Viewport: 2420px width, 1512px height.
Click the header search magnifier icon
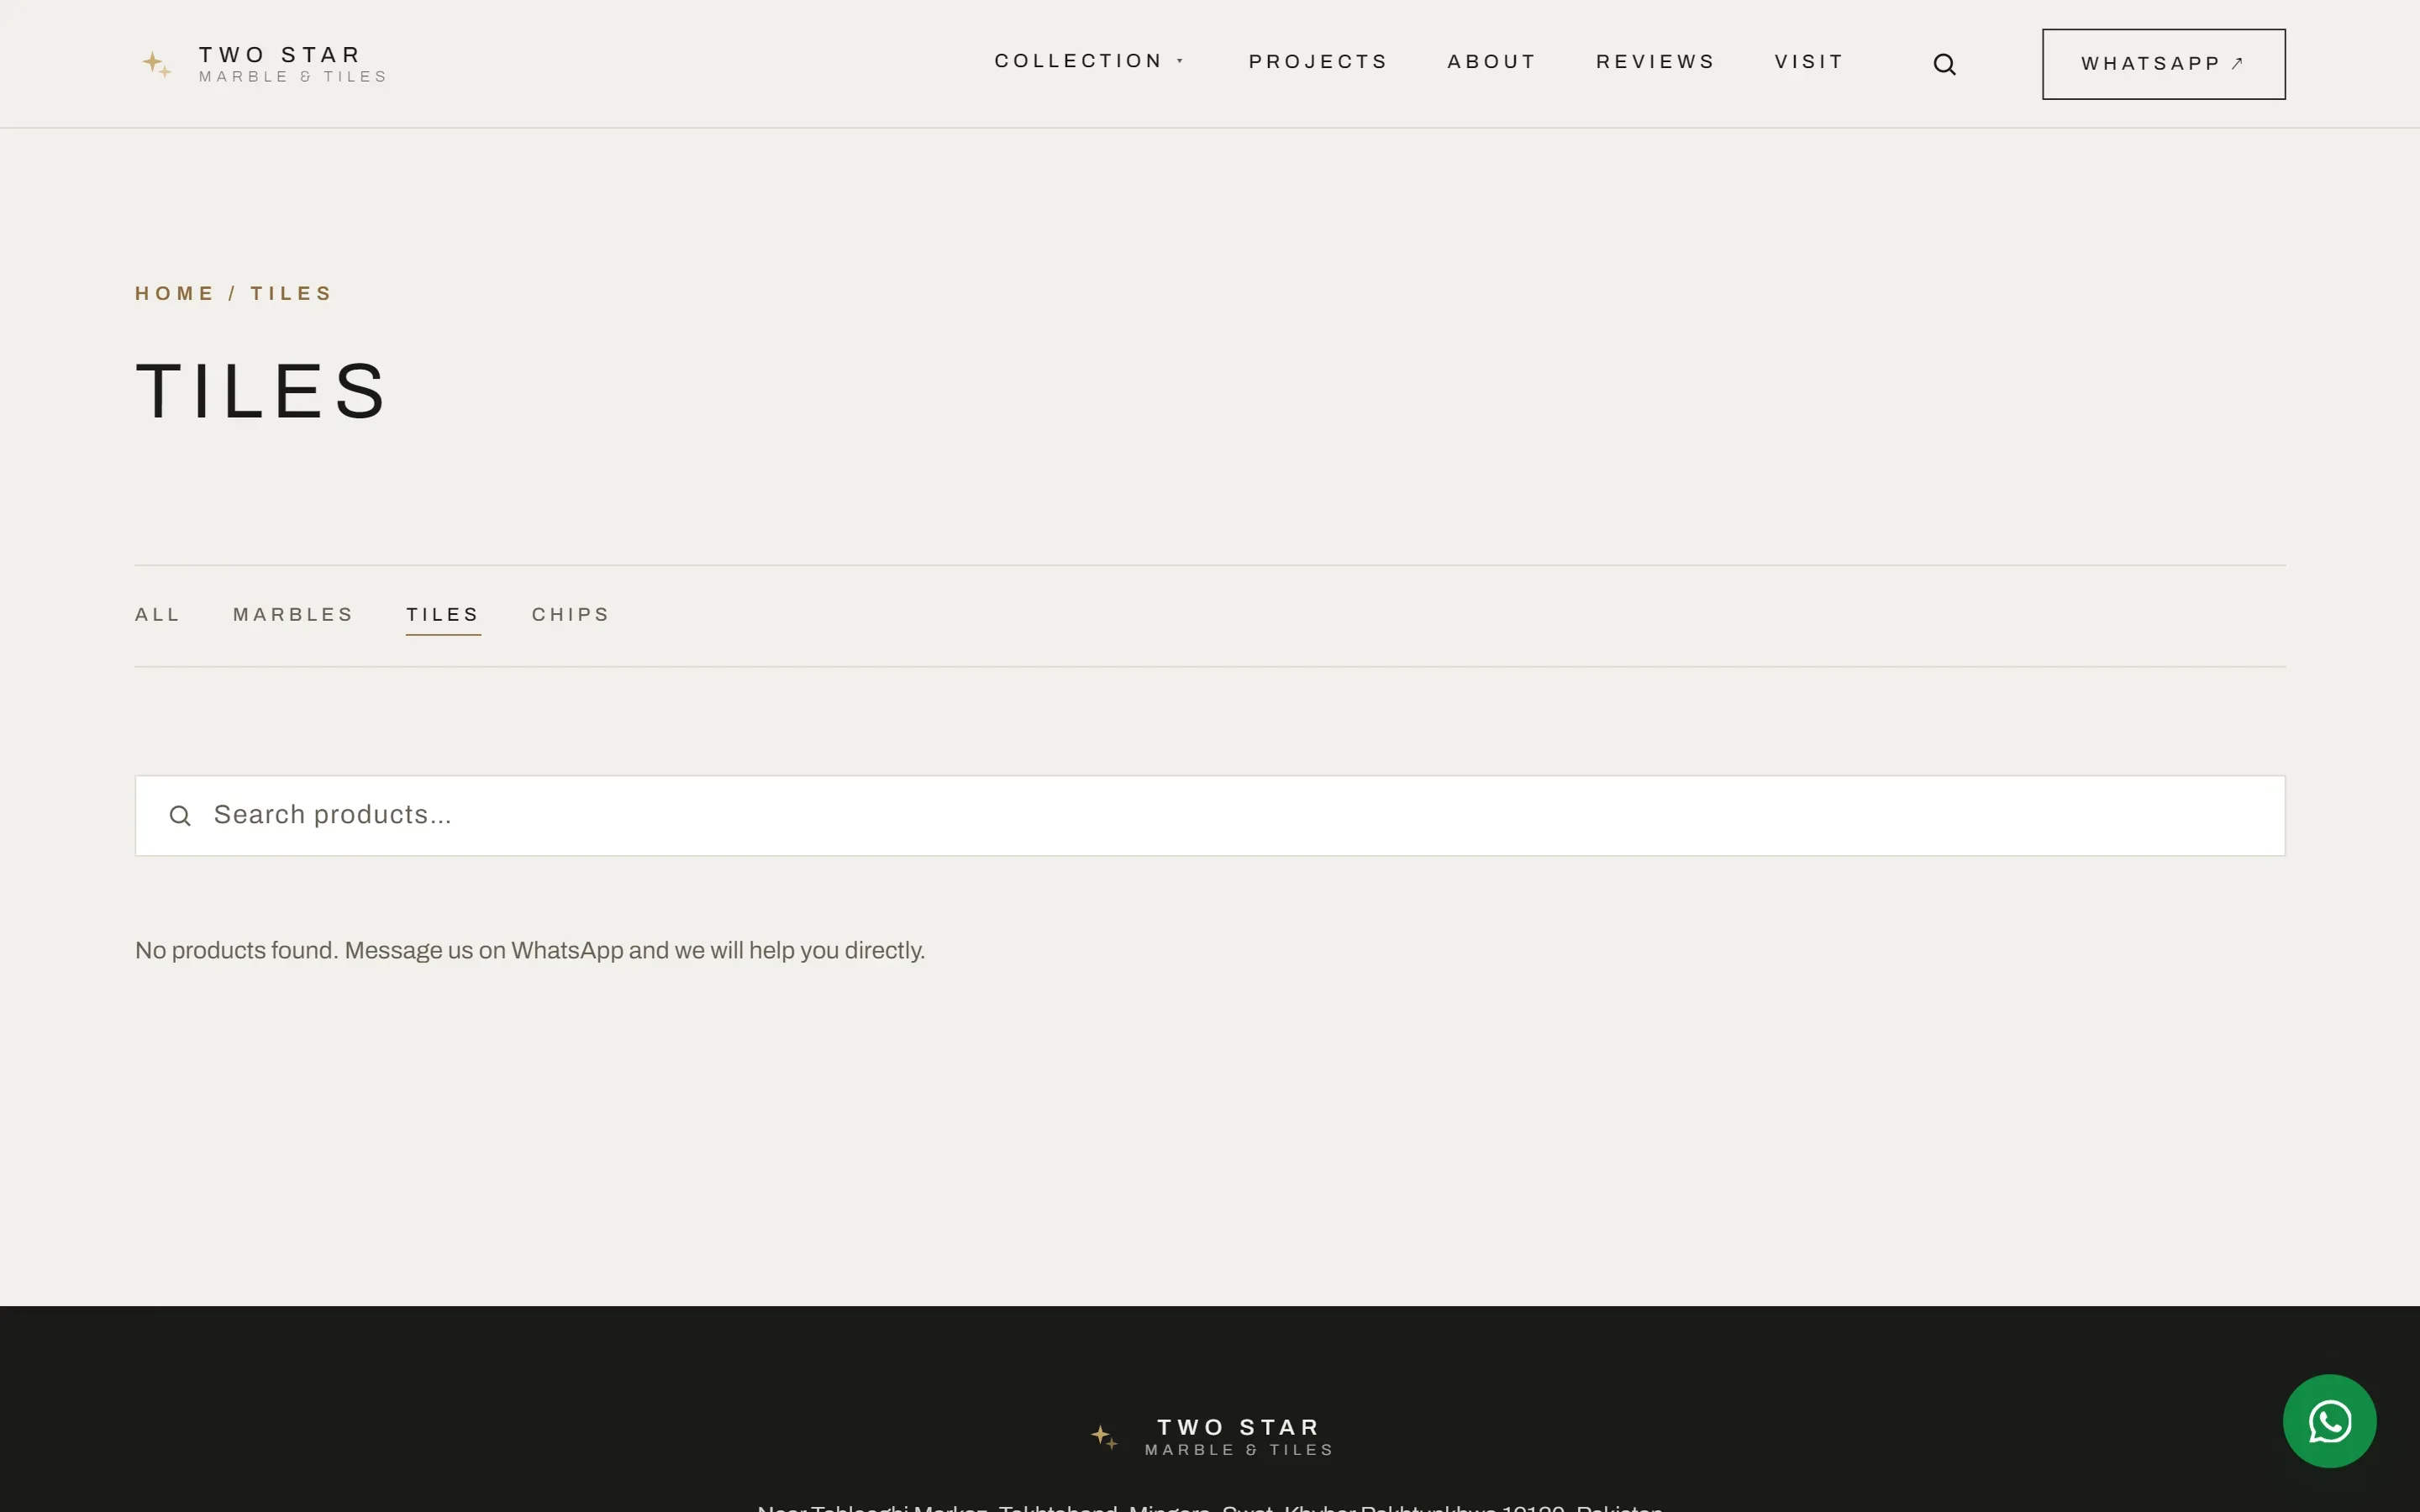[x=1944, y=64]
